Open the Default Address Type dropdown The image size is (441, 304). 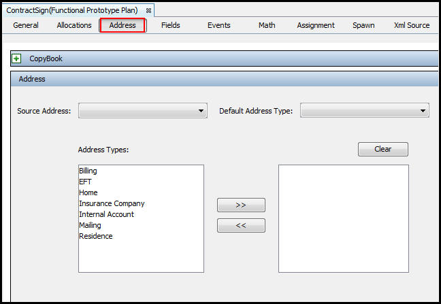click(365, 110)
